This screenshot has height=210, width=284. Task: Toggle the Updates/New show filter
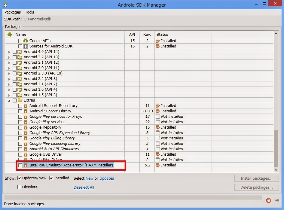(19, 178)
